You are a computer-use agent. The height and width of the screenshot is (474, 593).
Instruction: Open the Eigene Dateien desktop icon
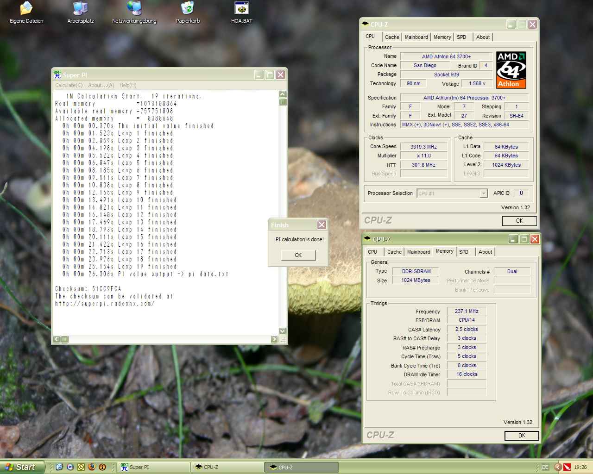coord(26,13)
